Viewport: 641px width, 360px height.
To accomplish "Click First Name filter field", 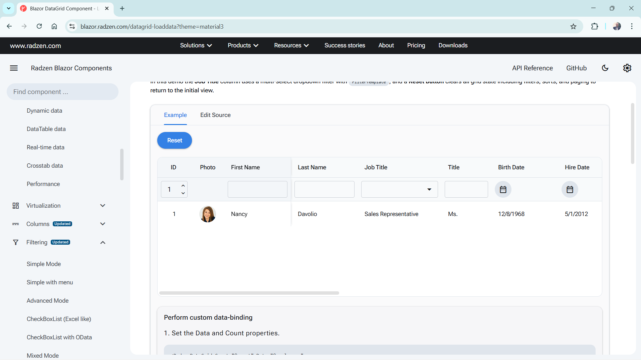I will pos(257,189).
